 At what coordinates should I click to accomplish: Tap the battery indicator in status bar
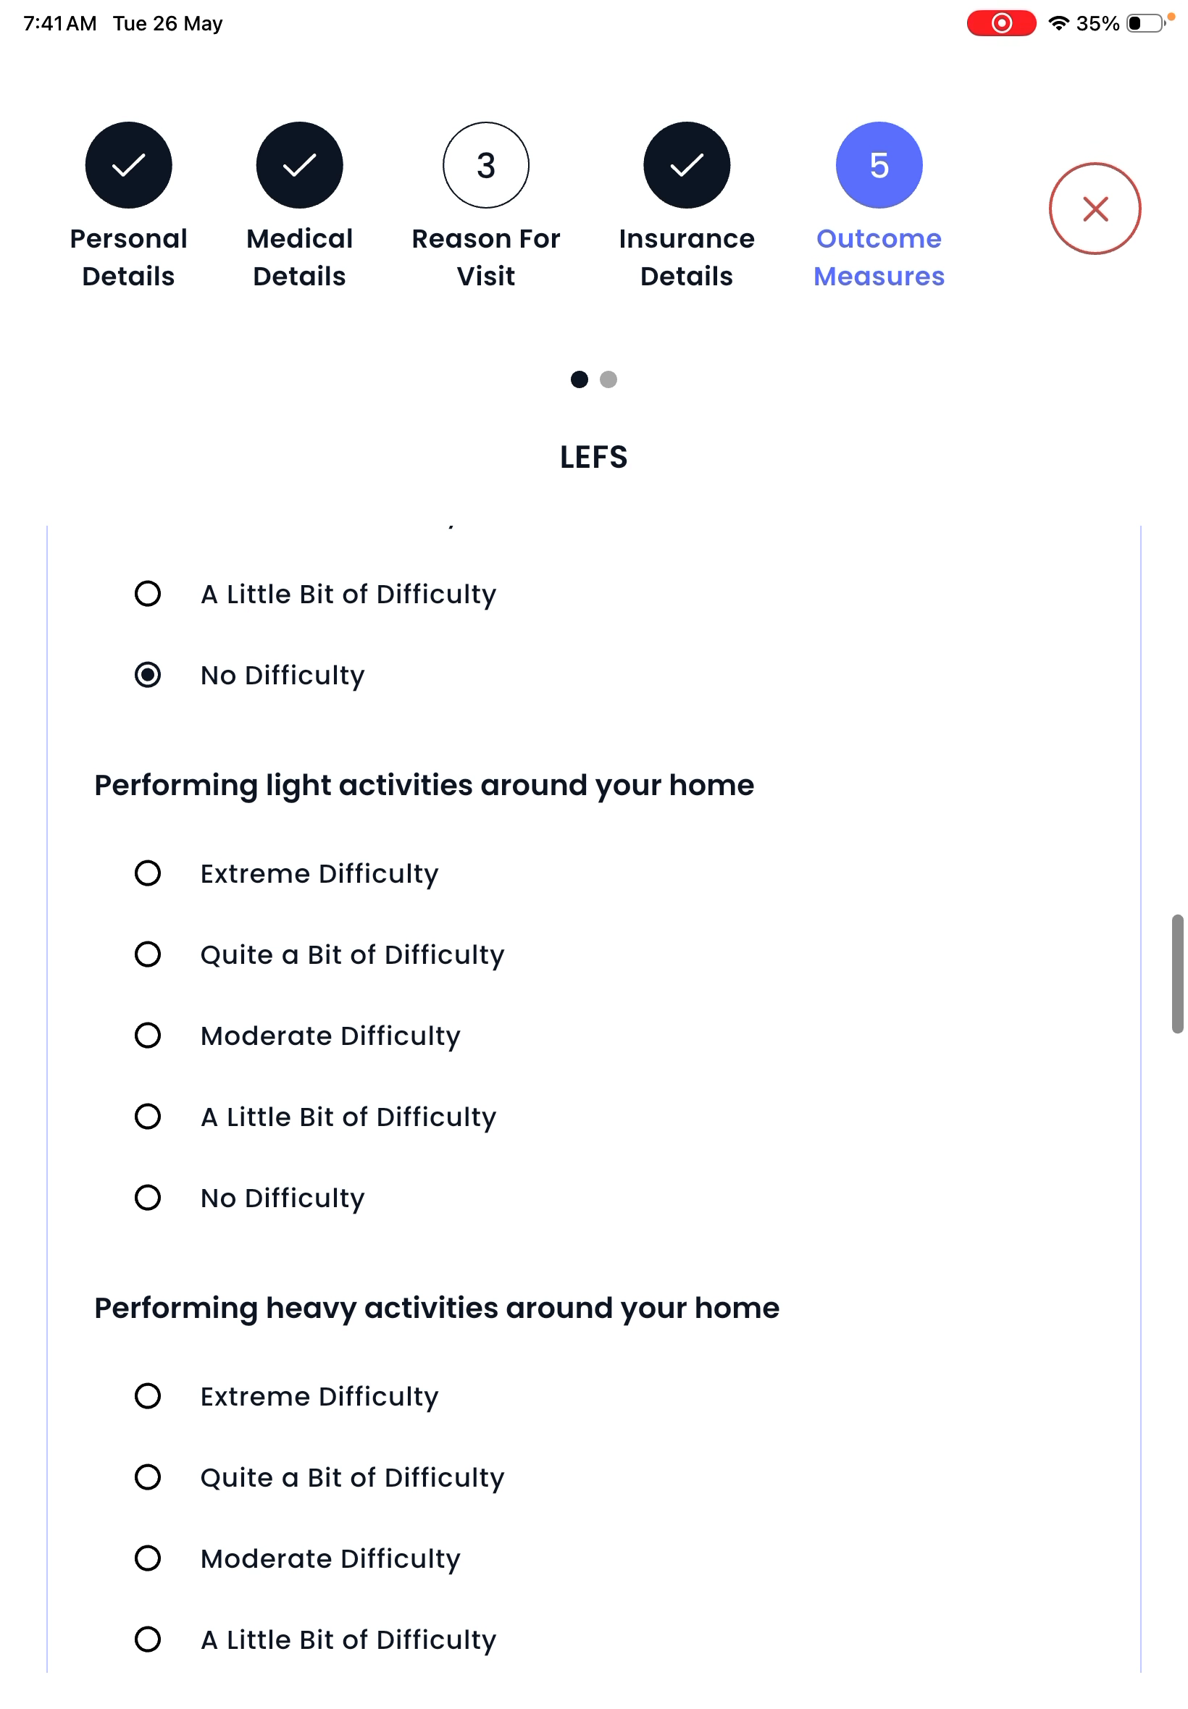[1145, 23]
